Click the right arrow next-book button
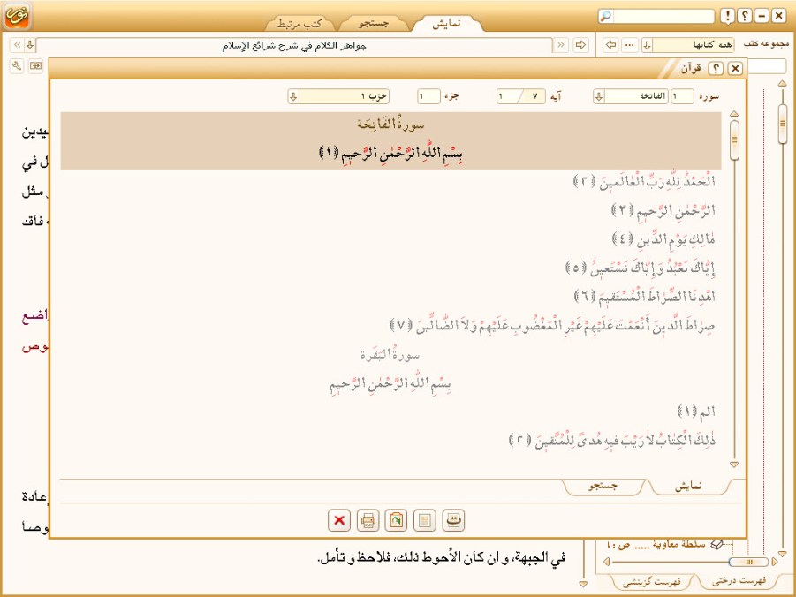 pos(580,45)
